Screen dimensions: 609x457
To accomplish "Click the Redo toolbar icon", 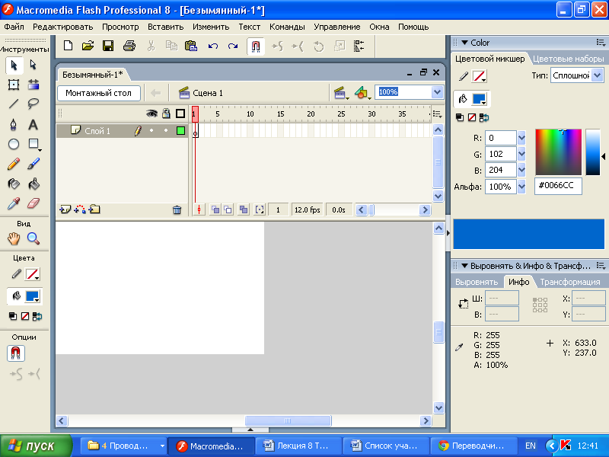I will click(x=233, y=46).
